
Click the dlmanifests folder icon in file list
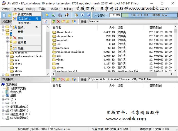click(54, 32)
